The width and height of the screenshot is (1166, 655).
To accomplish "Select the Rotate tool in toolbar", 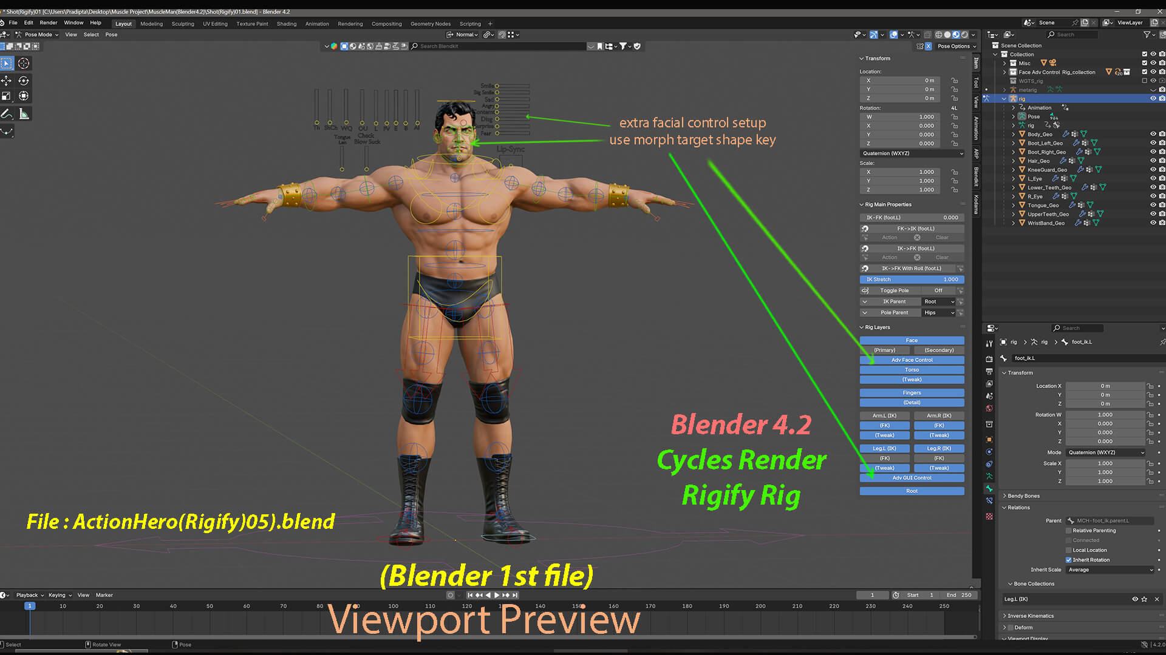I will pos(24,81).
